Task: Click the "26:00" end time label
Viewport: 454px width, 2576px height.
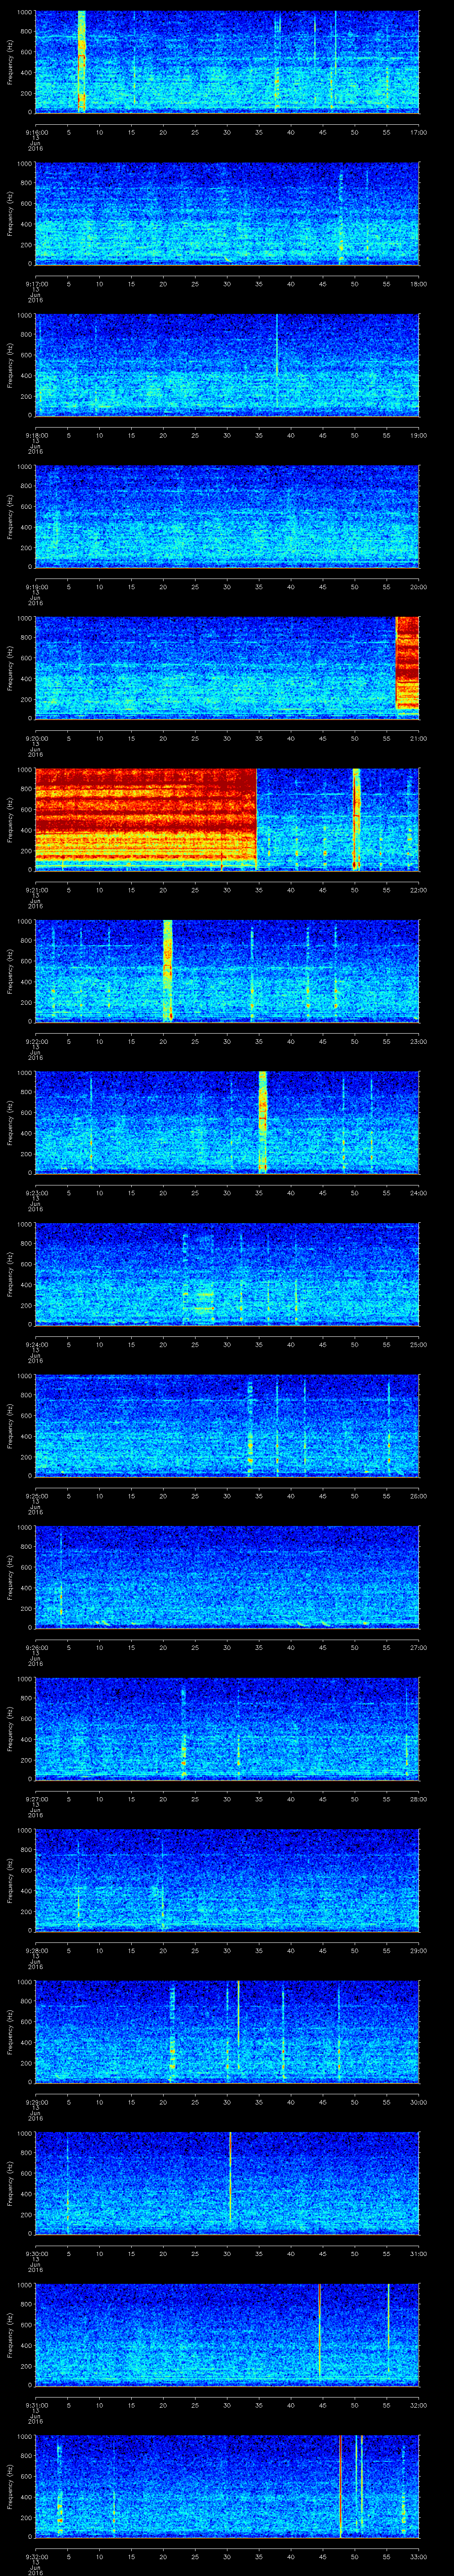Action: [x=418, y=1496]
